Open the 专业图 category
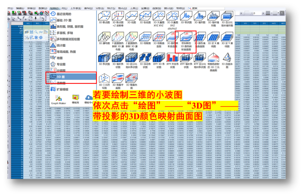 pos(73,64)
